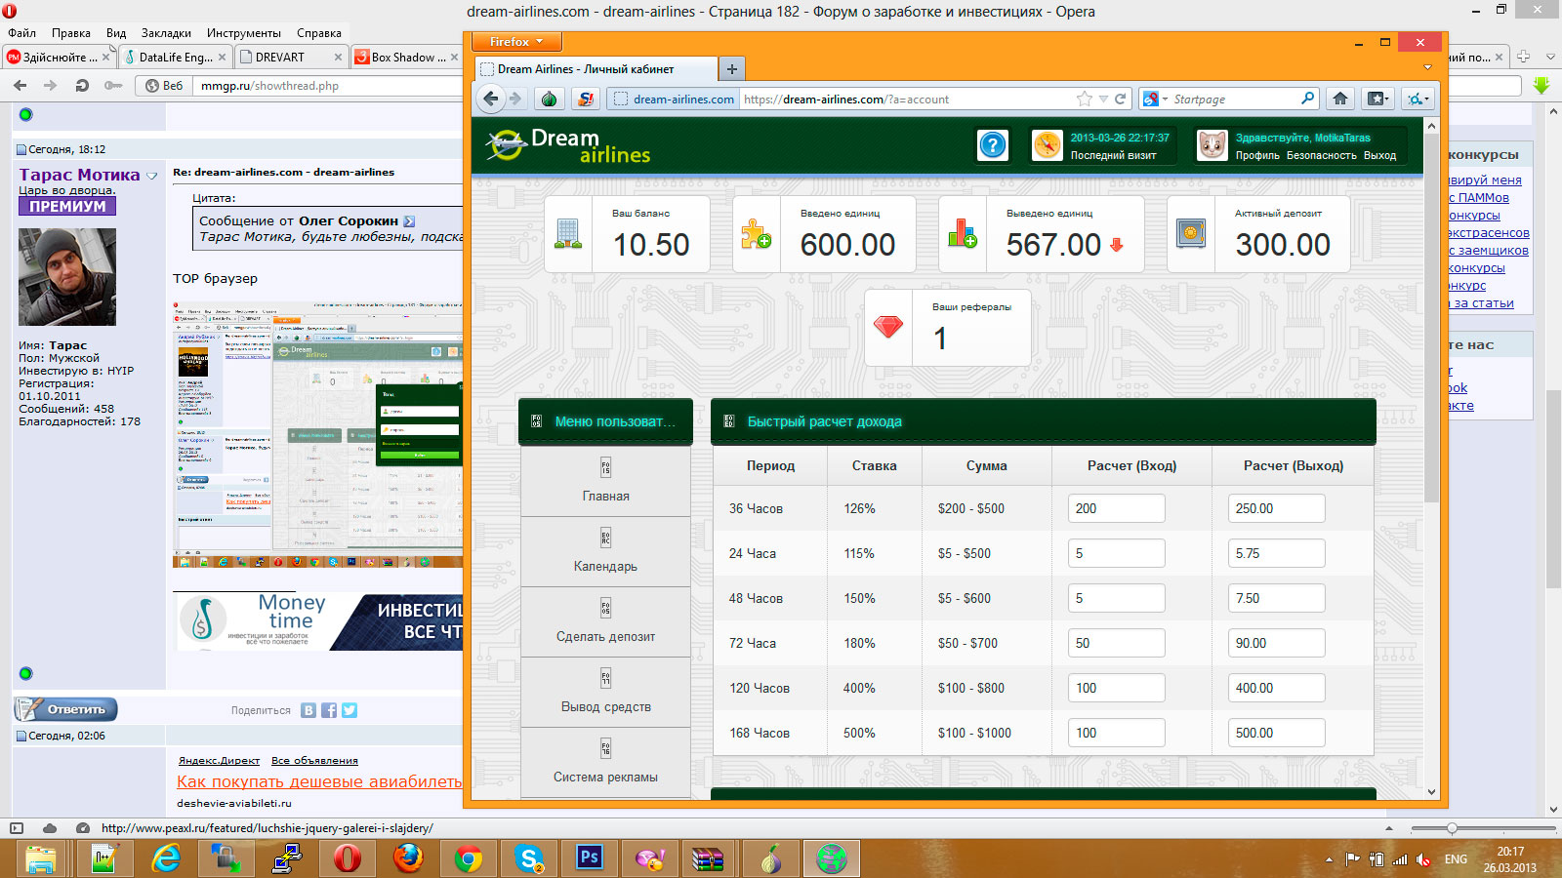This screenshot has height=878, width=1562.
Task: Open Skype from the taskbar
Action: [x=529, y=858]
